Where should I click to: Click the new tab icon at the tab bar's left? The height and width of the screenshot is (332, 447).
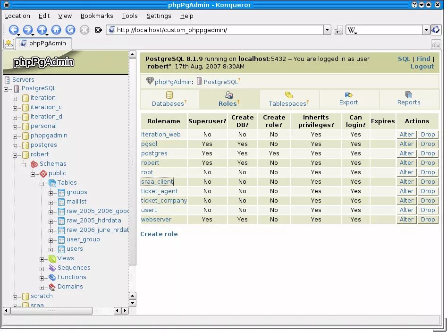[9, 43]
